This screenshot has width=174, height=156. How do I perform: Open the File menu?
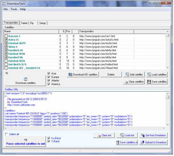(x=5, y=9)
